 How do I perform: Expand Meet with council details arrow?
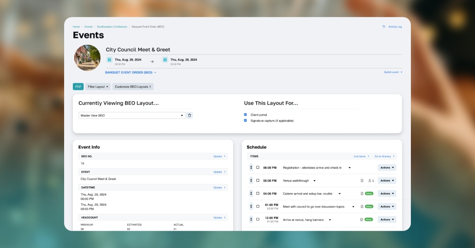tap(353, 207)
